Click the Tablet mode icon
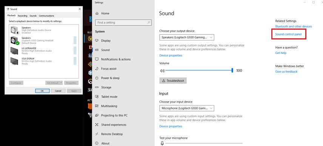Image resolution: width=323 pixels, height=146 pixels. click(97, 97)
